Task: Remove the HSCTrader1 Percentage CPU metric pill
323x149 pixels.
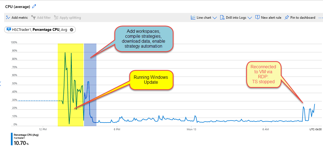Action: click(x=72, y=30)
